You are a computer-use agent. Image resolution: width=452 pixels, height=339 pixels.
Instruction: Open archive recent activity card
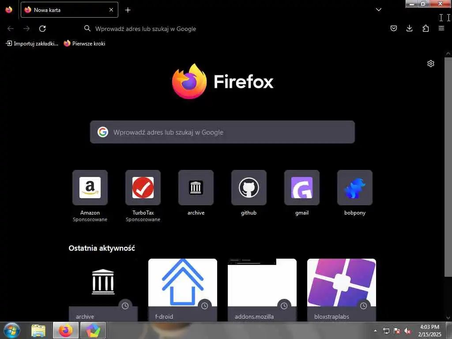point(103,290)
